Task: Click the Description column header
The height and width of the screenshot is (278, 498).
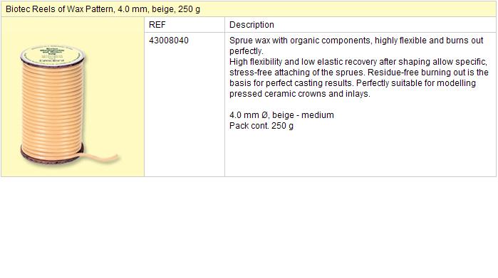Action: click(251, 25)
